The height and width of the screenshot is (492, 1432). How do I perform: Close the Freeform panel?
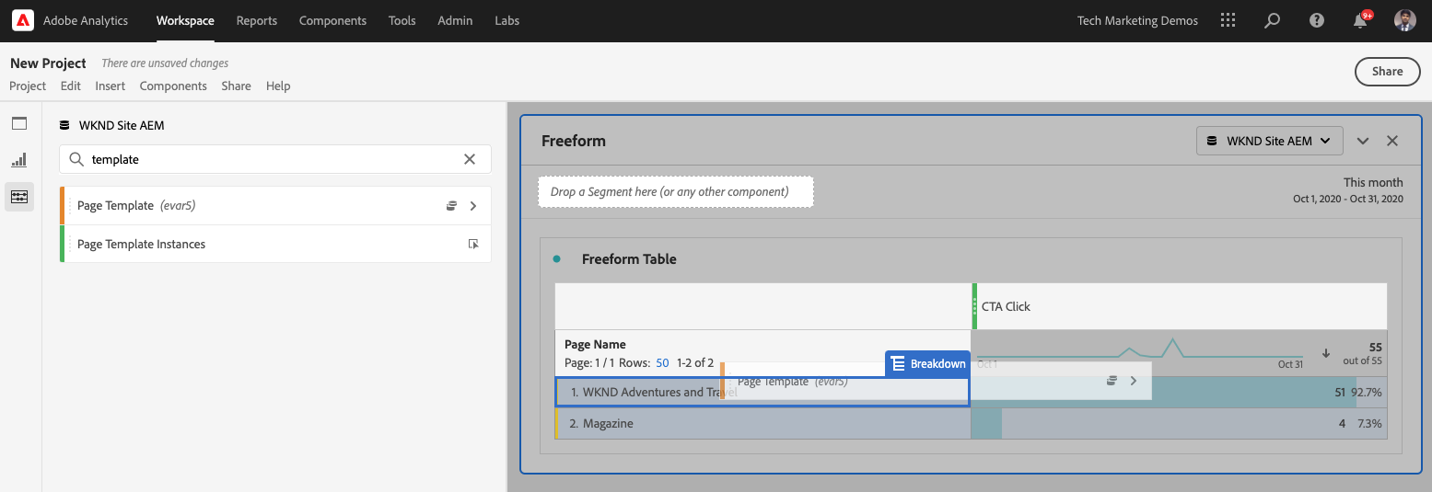[1392, 141]
